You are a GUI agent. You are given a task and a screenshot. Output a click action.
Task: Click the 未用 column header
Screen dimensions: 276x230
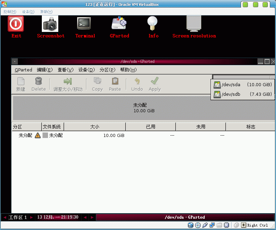pos(201,127)
